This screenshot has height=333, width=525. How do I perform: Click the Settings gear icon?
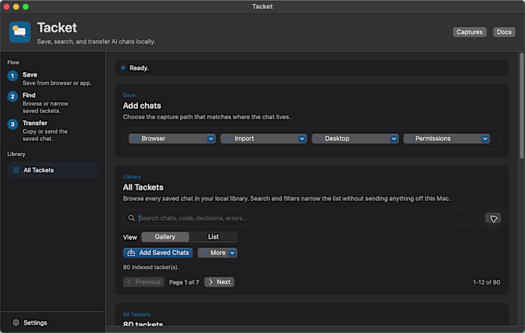(16, 322)
